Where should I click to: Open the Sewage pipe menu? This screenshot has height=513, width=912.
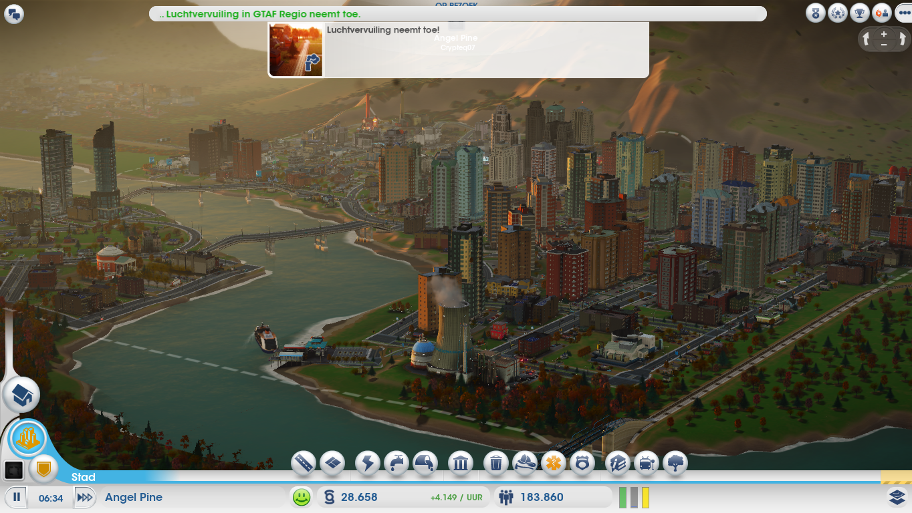425,462
